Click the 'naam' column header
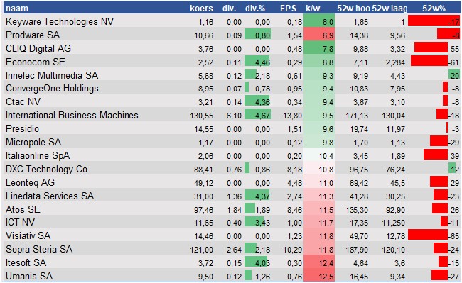This screenshot has height=283, width=462. point(17,9)
